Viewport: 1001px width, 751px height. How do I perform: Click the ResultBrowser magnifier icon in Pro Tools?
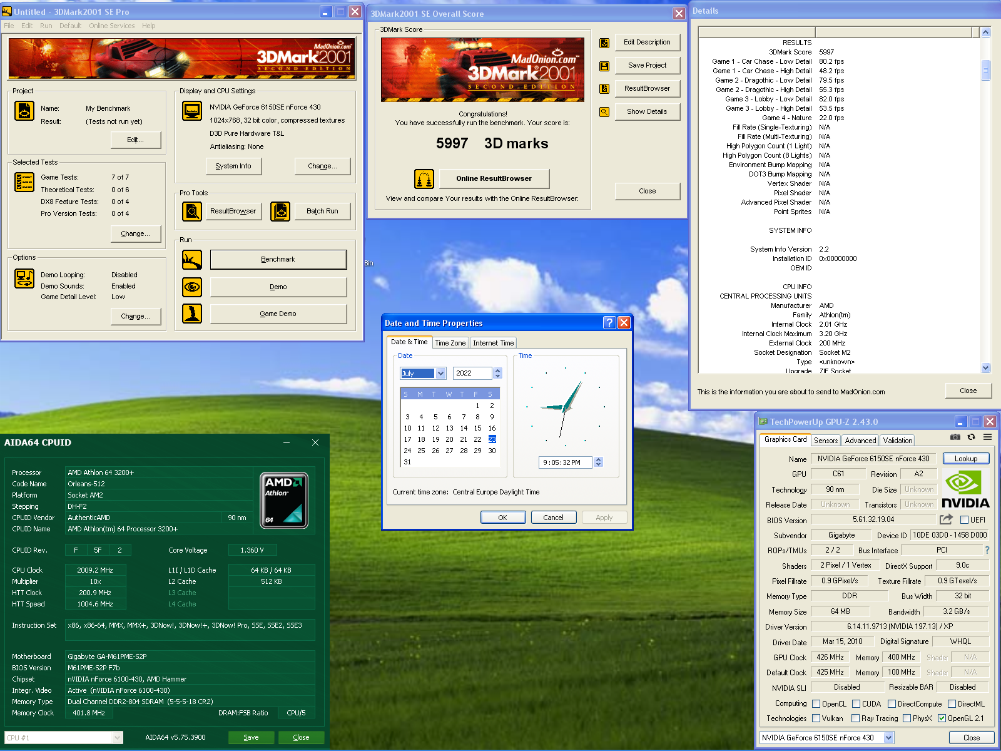(x=192, y=212)
